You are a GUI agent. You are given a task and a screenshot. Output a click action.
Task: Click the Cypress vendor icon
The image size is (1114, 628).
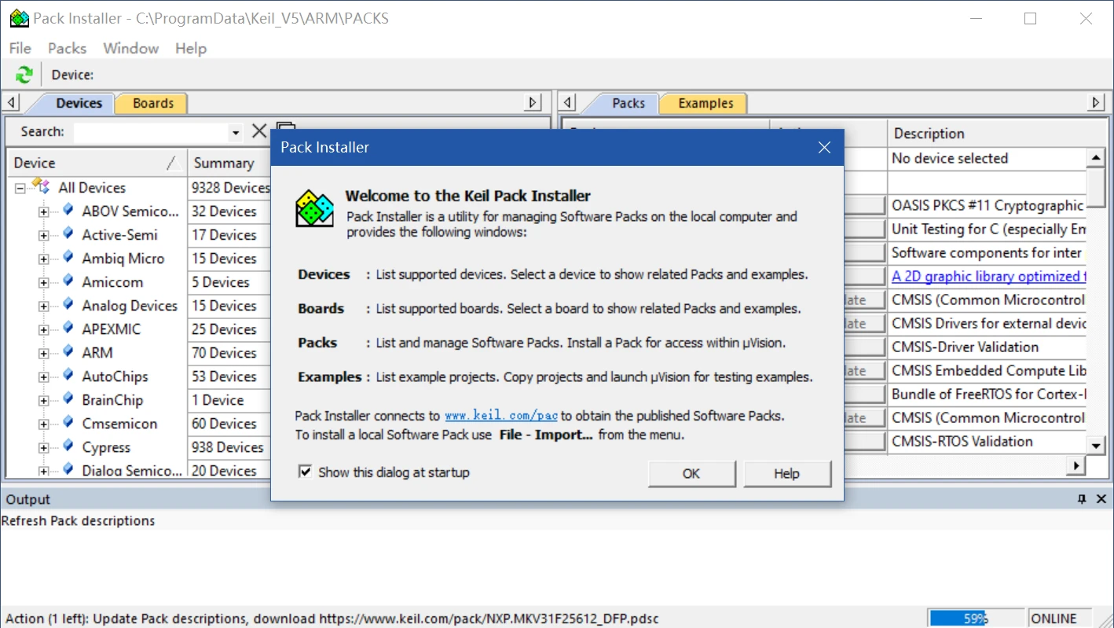point(68,446)
